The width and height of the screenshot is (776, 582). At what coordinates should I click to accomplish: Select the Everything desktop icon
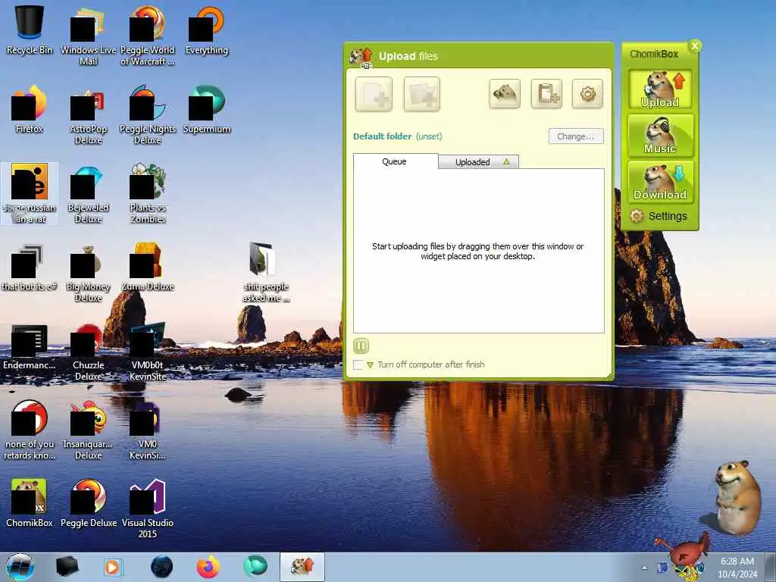[x=206, y=30]
